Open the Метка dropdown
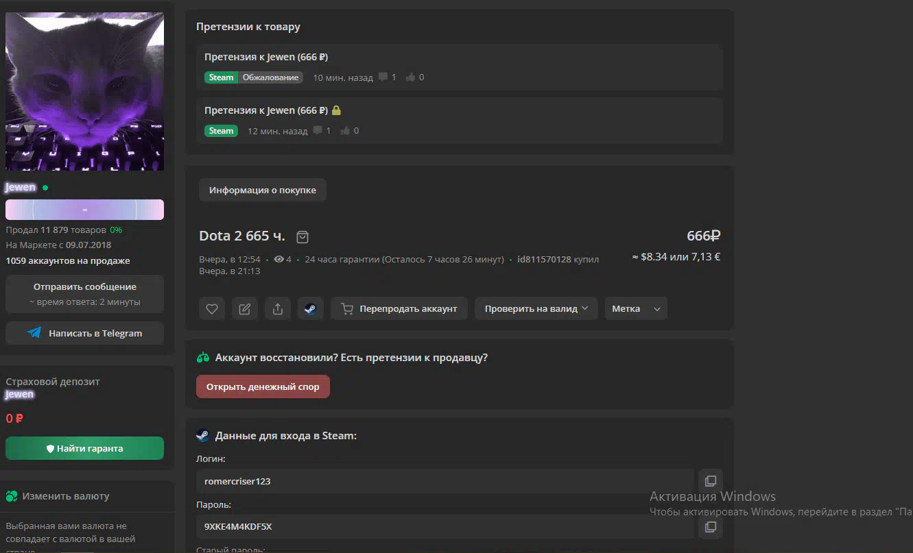913x553 pixels. click(636, 308)
